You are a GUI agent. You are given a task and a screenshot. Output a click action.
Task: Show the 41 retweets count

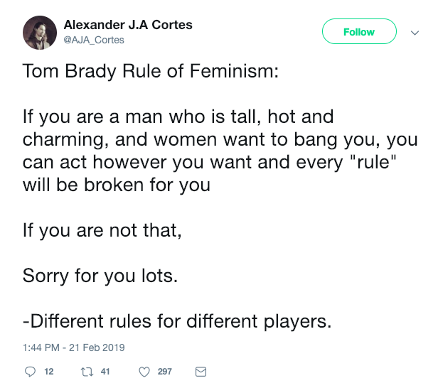click(x=105, y=371)
